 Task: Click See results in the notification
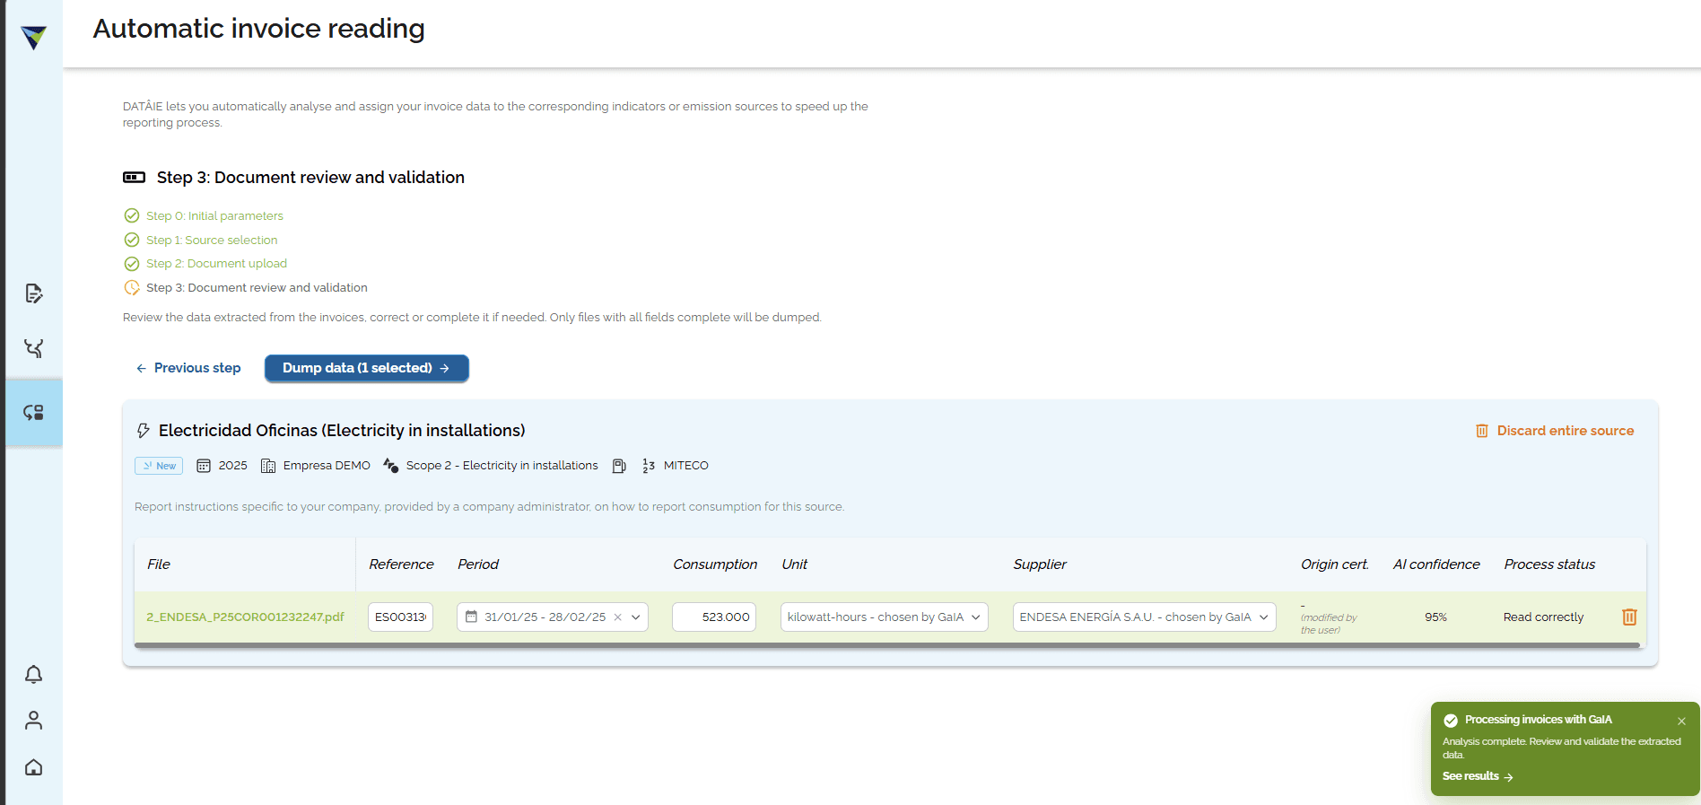pyautogui.click(x=1478, y=776)
